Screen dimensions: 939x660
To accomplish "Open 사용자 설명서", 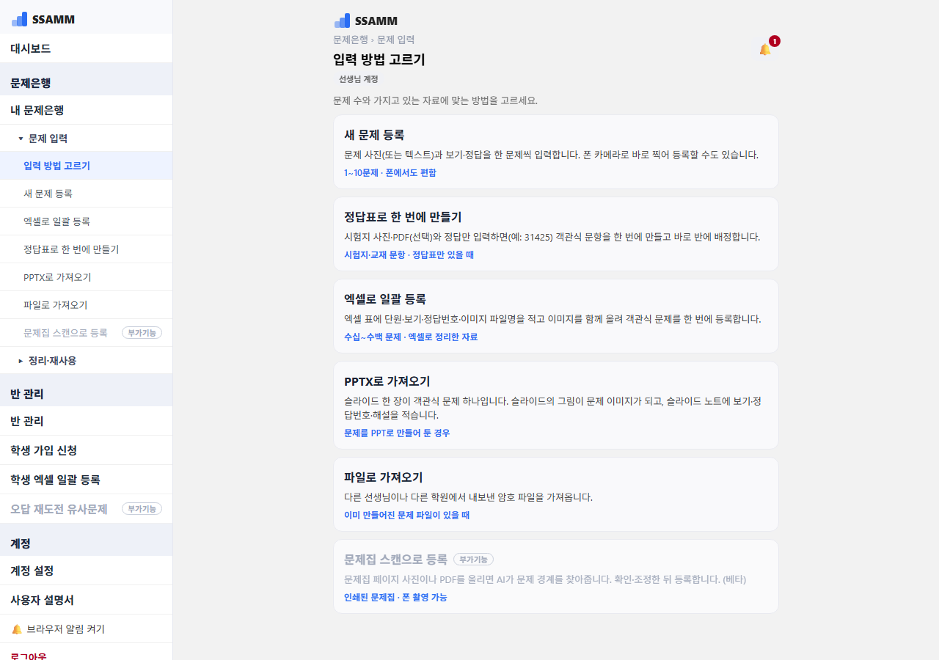I will 86,600.
